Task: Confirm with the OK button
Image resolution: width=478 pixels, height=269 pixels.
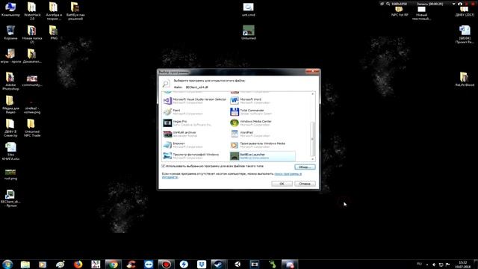Action: click(x=282, y=184)
